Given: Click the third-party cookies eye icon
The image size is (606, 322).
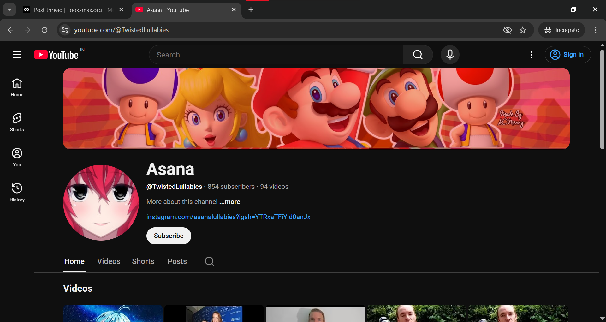Looking at the screenshot, I should coord(507,30).
